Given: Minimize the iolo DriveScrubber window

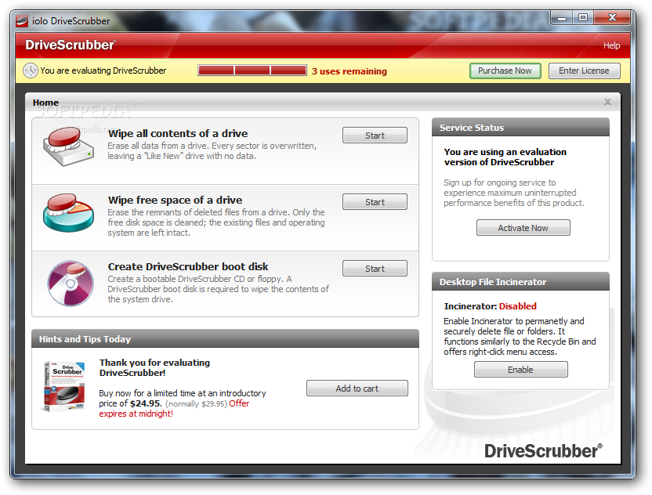Looking at the screenshot, I should [562, 17].
